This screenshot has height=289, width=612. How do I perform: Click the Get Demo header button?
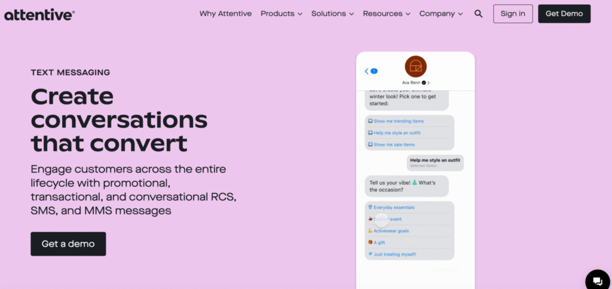click(x=564, y=14)
